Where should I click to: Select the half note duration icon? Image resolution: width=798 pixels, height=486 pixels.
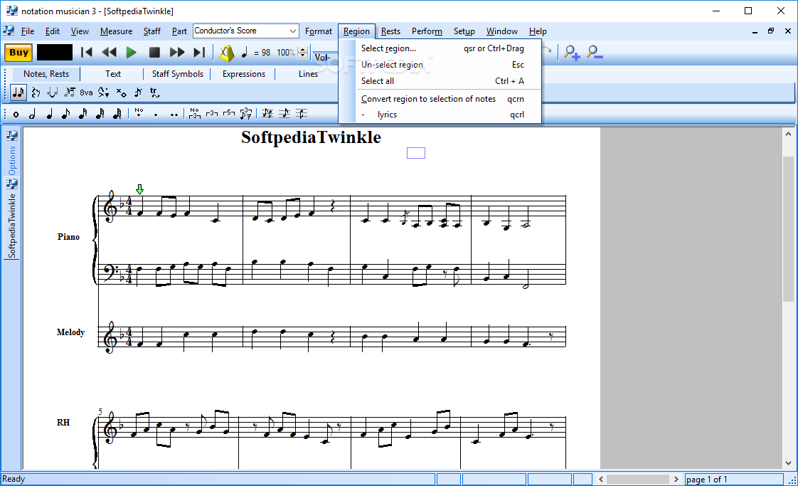point(32,113)
